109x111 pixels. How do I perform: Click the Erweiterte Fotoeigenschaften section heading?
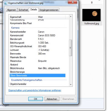[x=27, y=80]
